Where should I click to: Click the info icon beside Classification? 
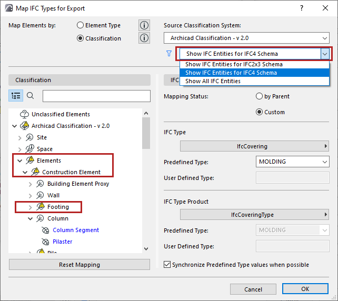pyautogui.click(x=144, y=38)
